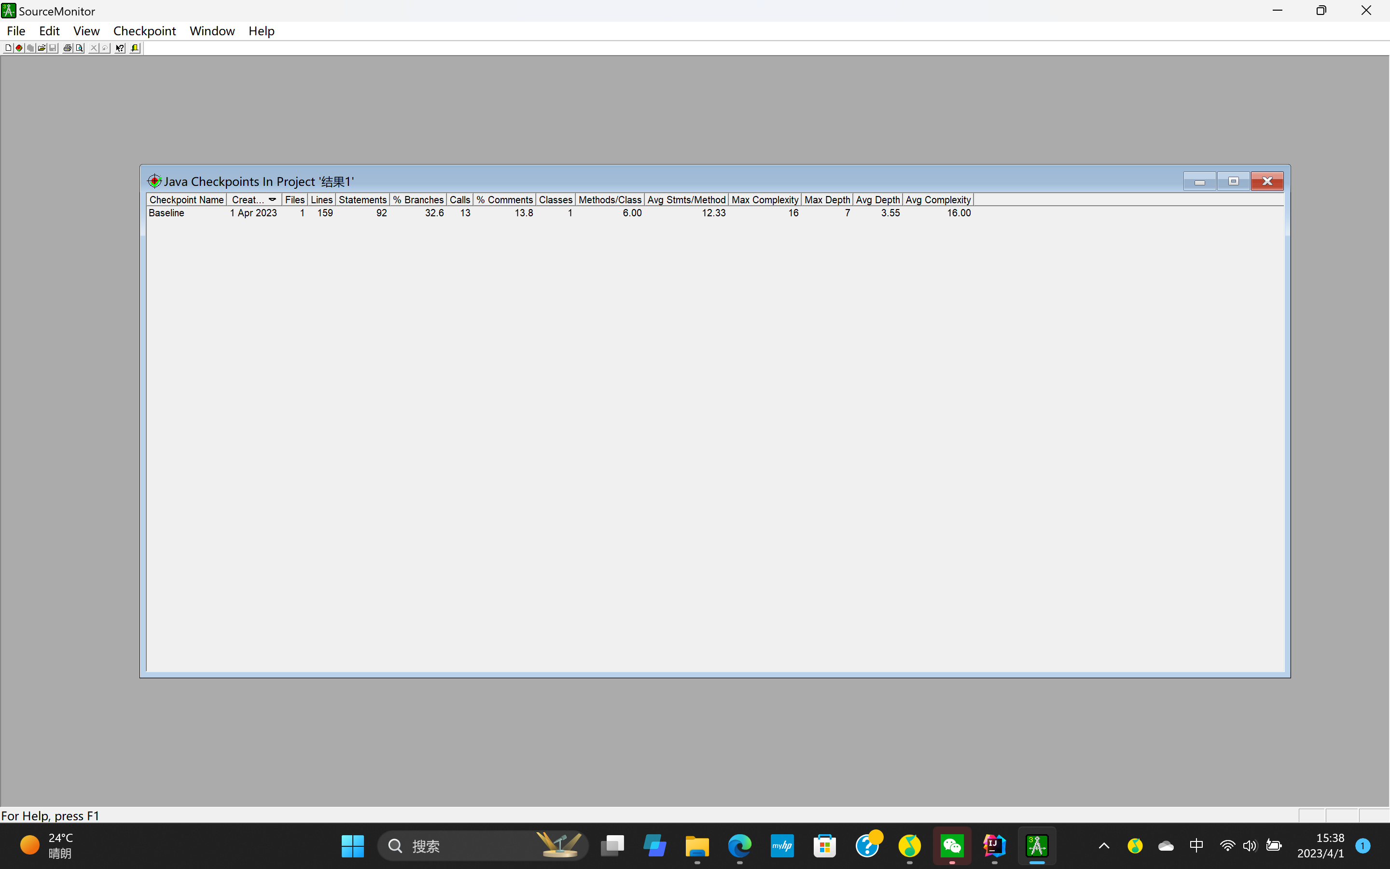Click the context Help cursor icon
Viewport: 1390px width, 869px height.
point(120,48)
